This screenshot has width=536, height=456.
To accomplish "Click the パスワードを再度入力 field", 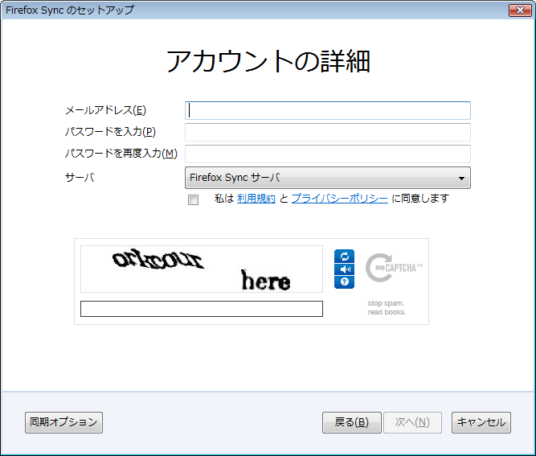I will coord(328,154).
